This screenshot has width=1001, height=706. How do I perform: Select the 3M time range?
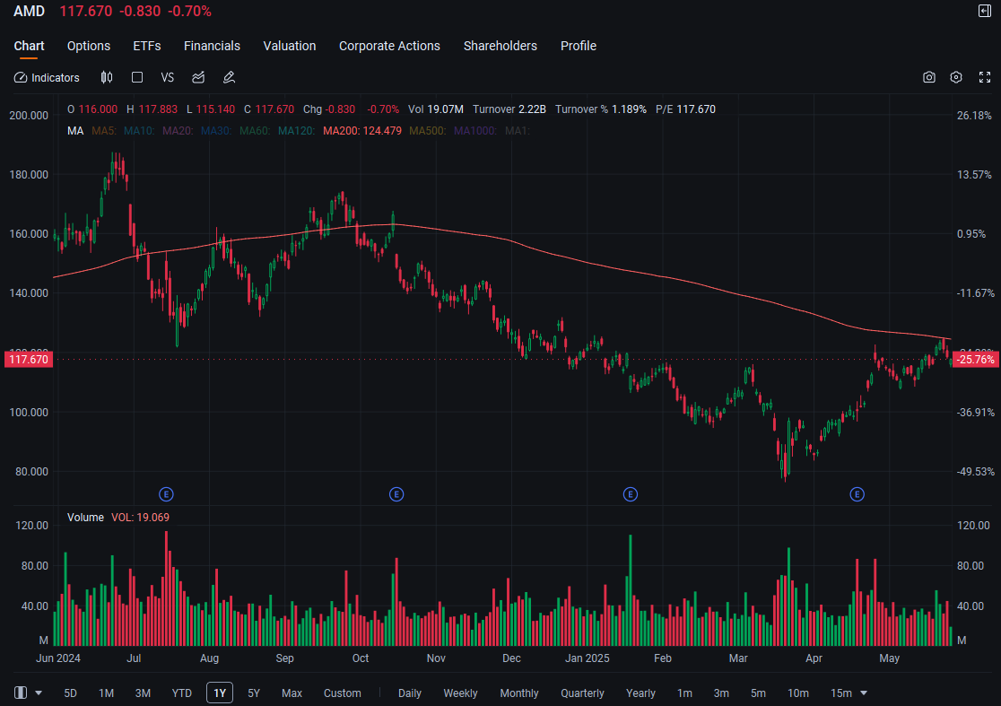143,693
